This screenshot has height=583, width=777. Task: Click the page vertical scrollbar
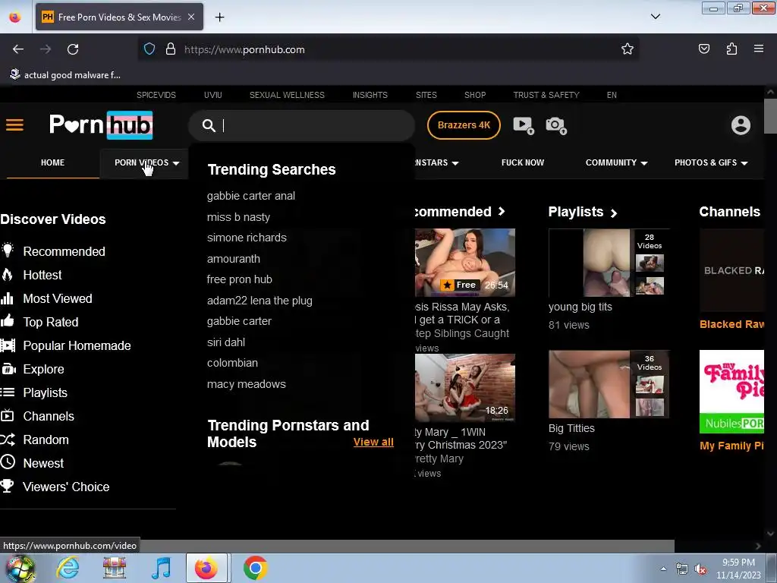tap(770, 115)
